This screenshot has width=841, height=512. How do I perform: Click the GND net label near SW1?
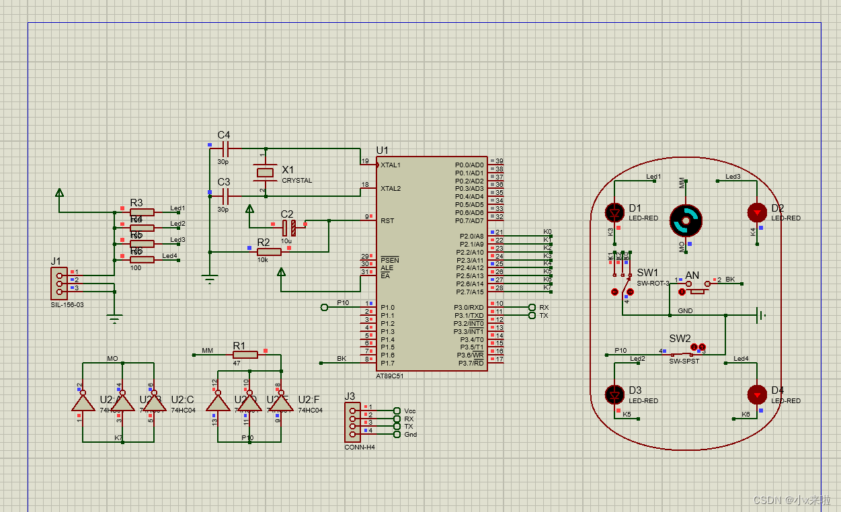coord(685,311)
